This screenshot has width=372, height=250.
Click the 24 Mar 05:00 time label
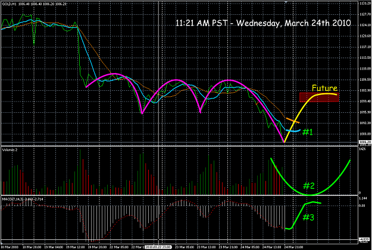(250, 247)
